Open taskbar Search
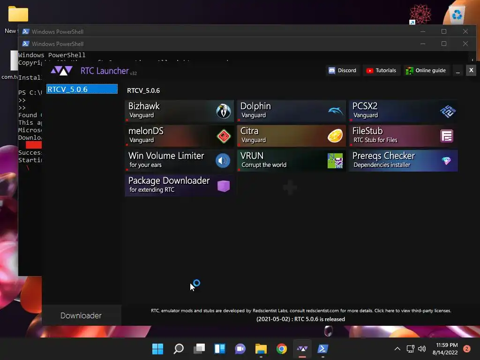This screenshot has width=480, height=360. tap(179, 349)
